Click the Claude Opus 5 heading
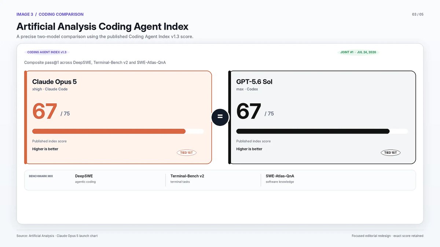440x247 pixels. pyautogui.click(x=54, y=82)
